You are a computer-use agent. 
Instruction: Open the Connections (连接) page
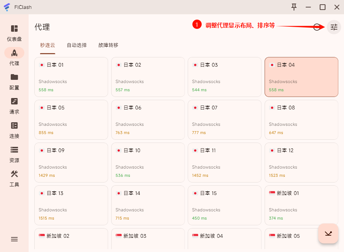pos(14,126)
